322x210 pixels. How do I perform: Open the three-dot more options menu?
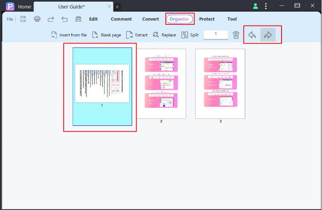click(x=266, y=6)
